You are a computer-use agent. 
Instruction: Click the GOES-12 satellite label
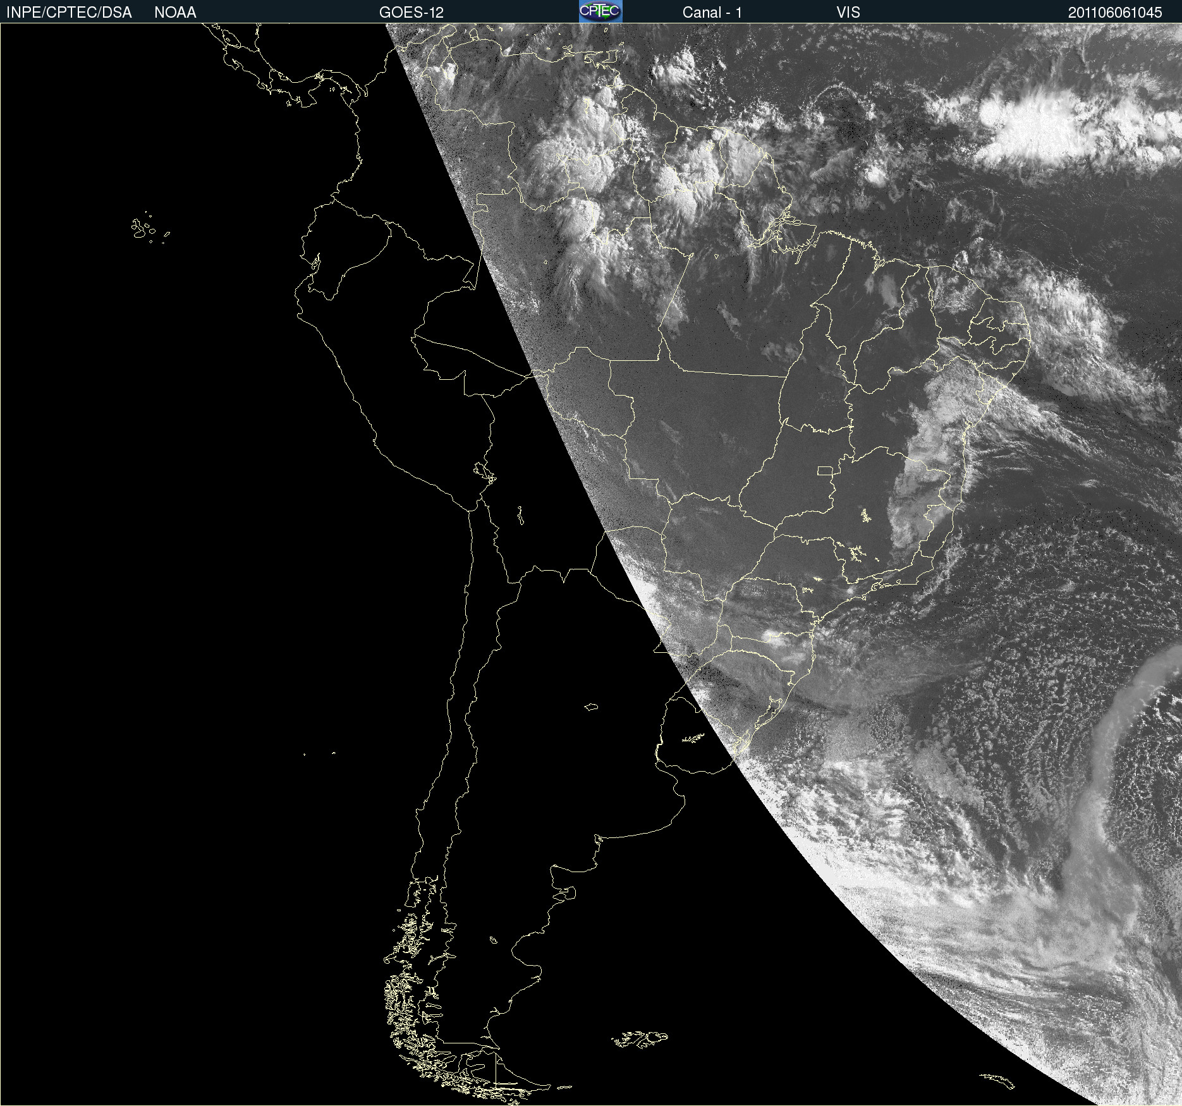pos(411,13)
